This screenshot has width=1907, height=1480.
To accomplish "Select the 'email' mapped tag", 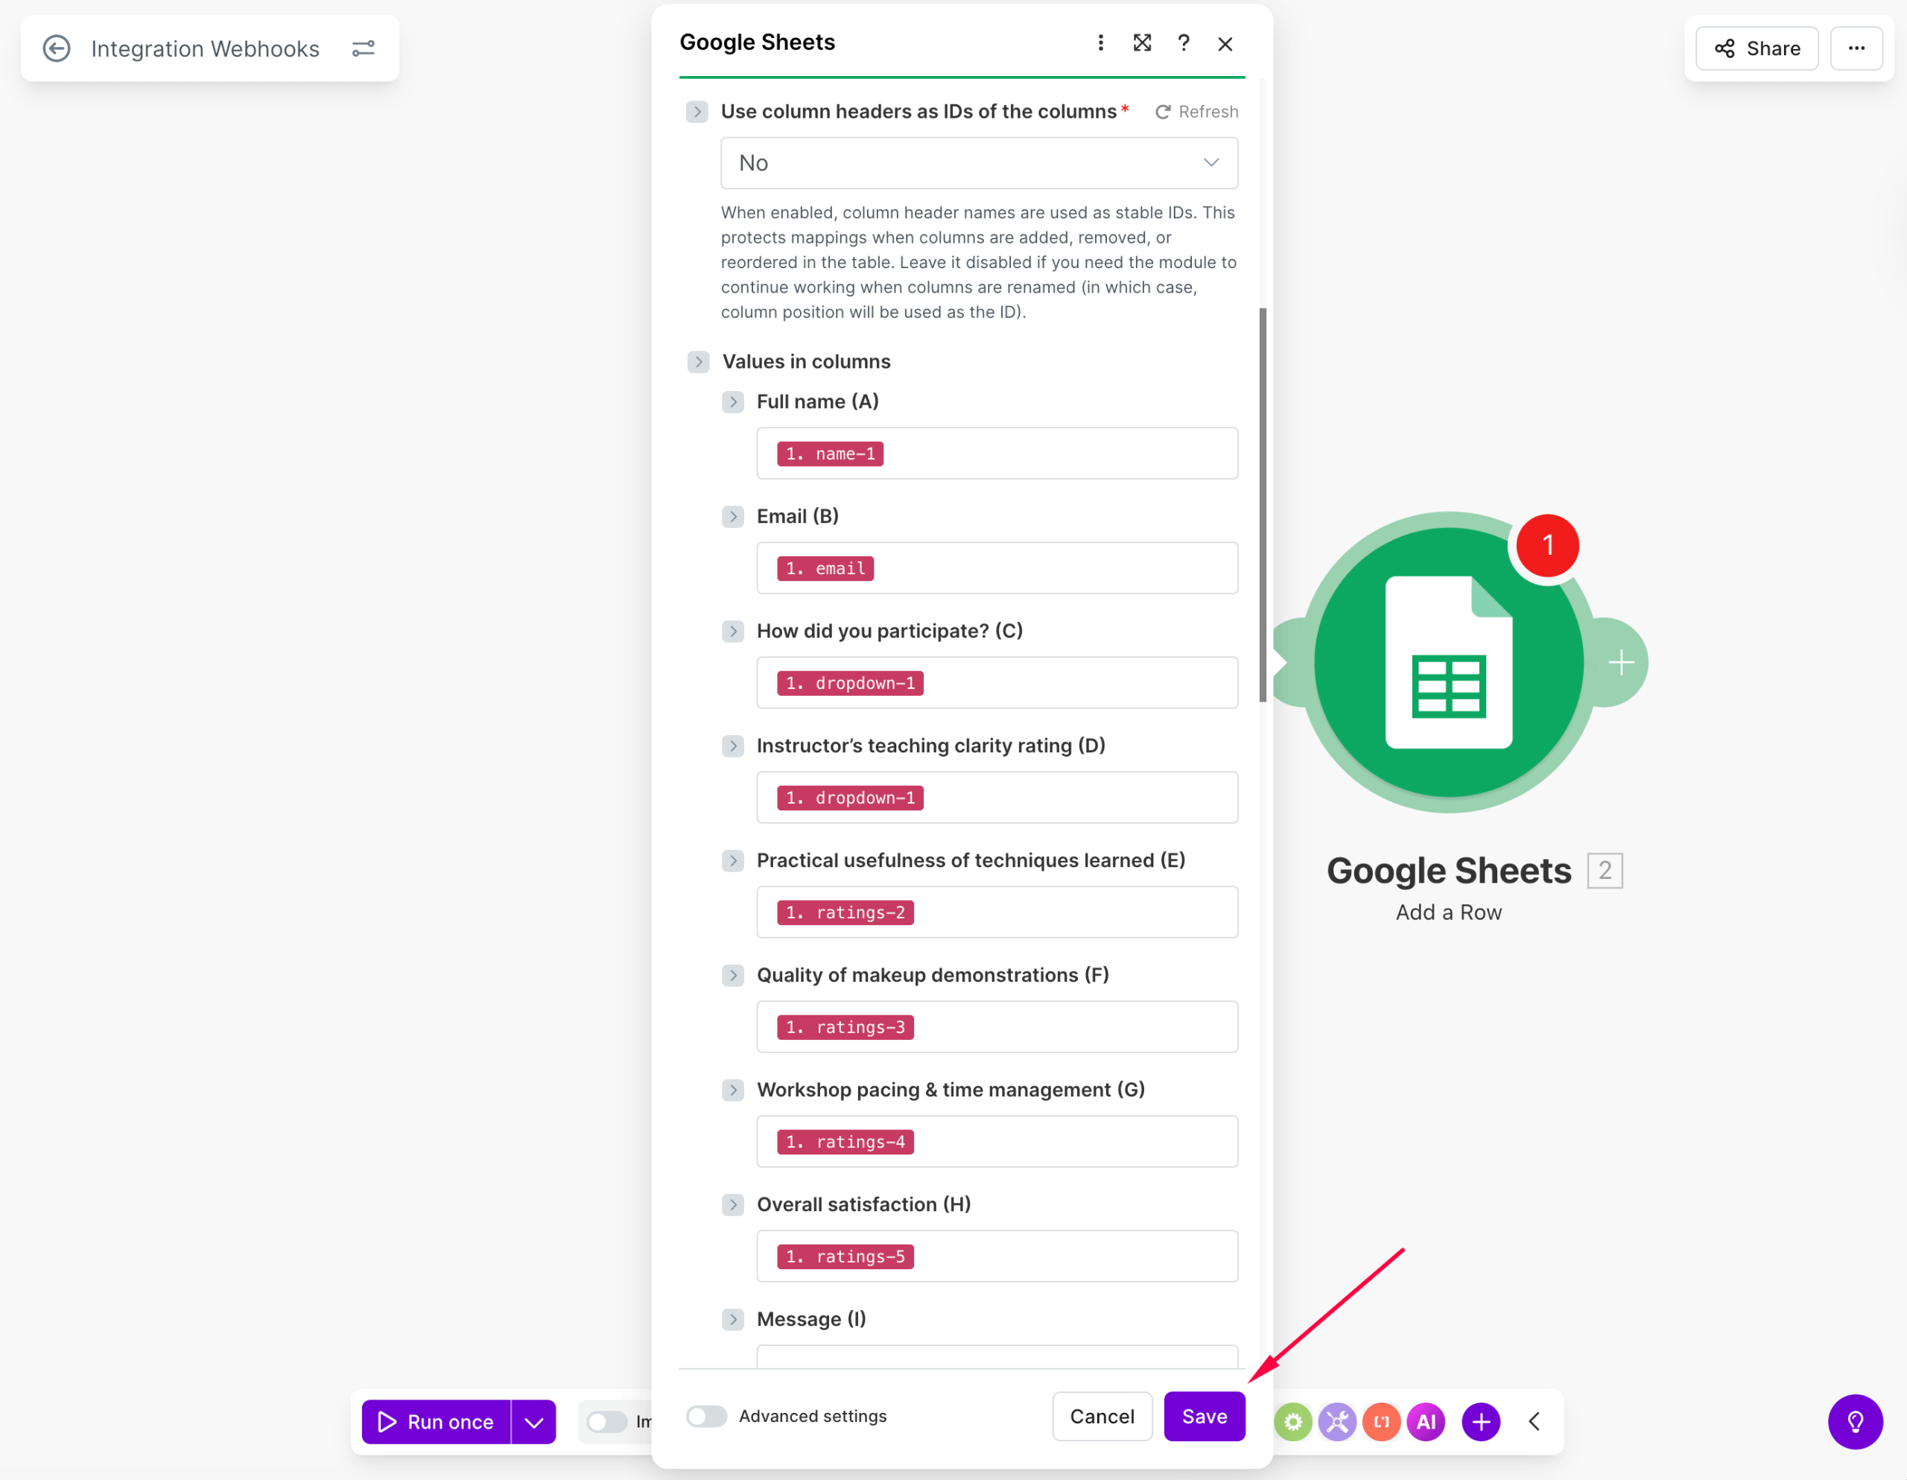I will [825, 568].
